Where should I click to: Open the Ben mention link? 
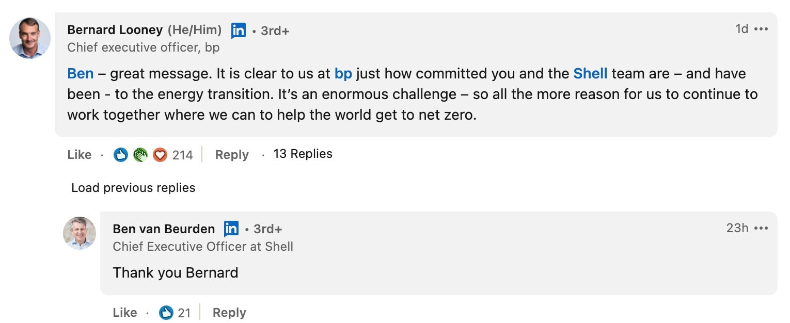point(81,74)
